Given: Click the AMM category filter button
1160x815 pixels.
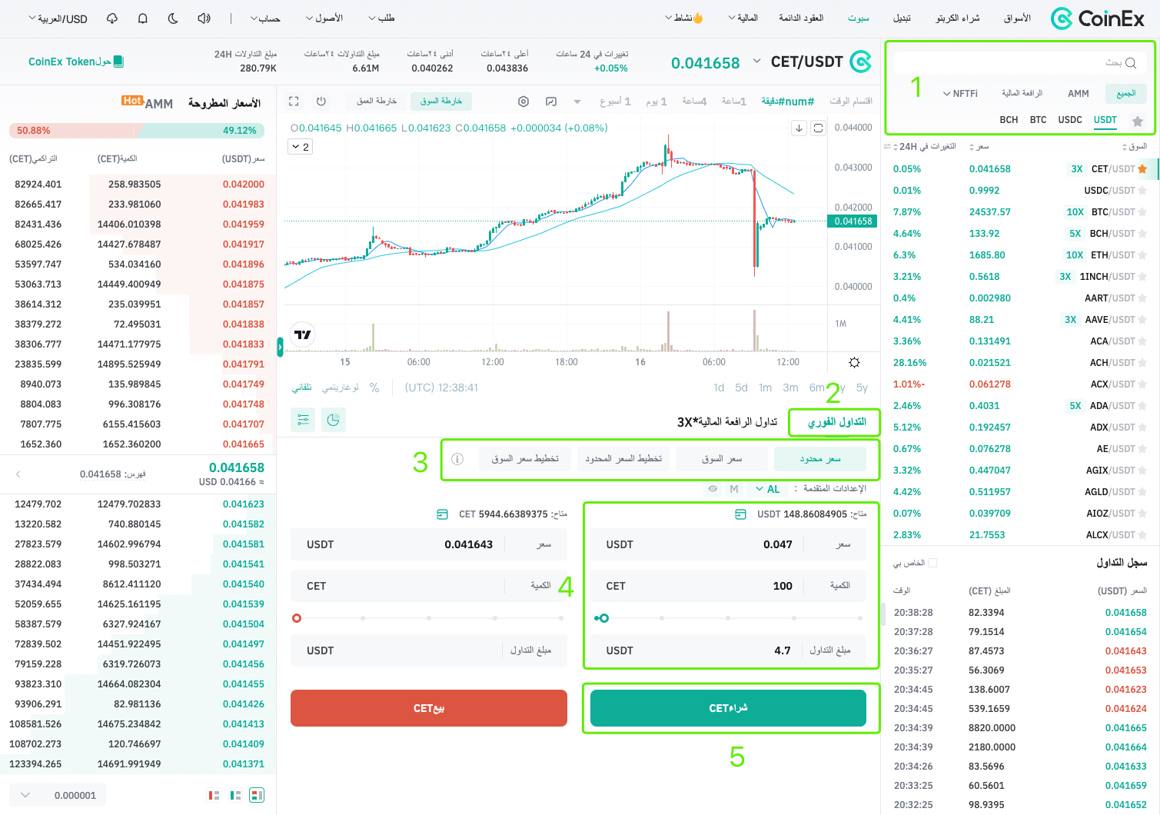Looking at the screenshot, I should pos(1079,94).
